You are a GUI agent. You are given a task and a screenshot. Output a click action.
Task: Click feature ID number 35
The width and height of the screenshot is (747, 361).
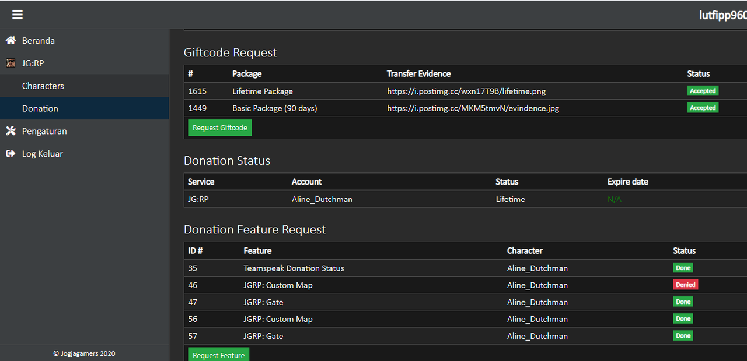(x=193, y=268)
